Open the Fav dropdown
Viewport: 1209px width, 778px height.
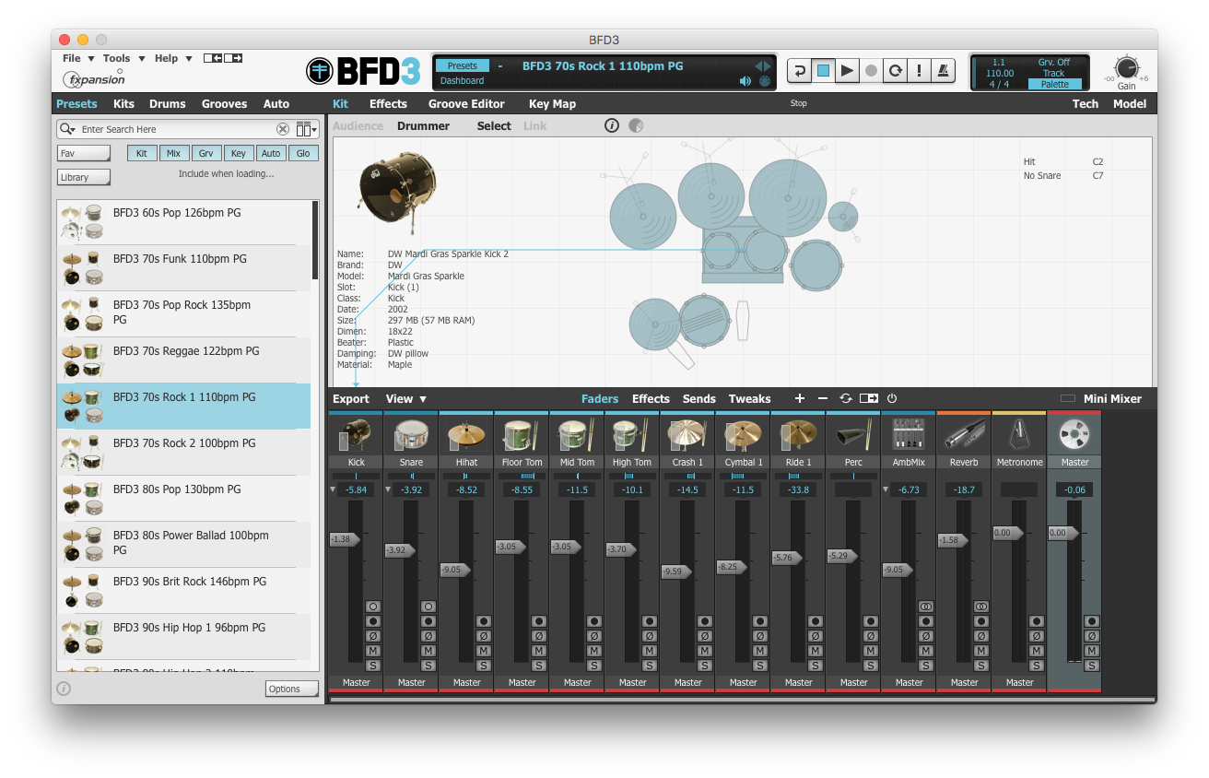[84, 153]
